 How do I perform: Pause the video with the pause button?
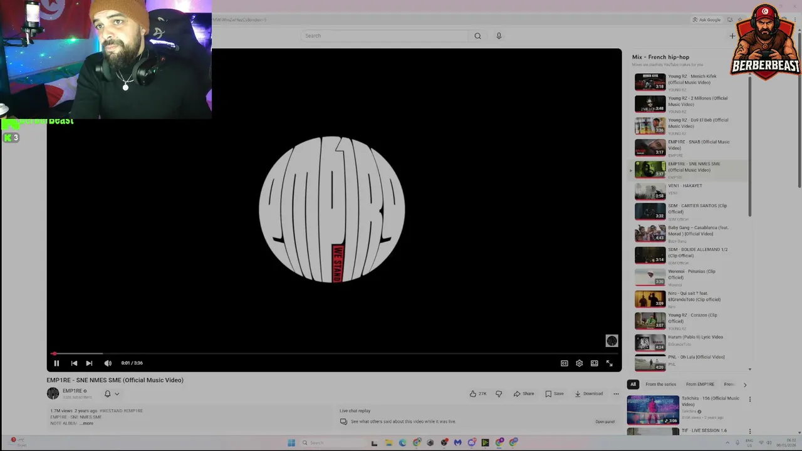pos(56,363)
